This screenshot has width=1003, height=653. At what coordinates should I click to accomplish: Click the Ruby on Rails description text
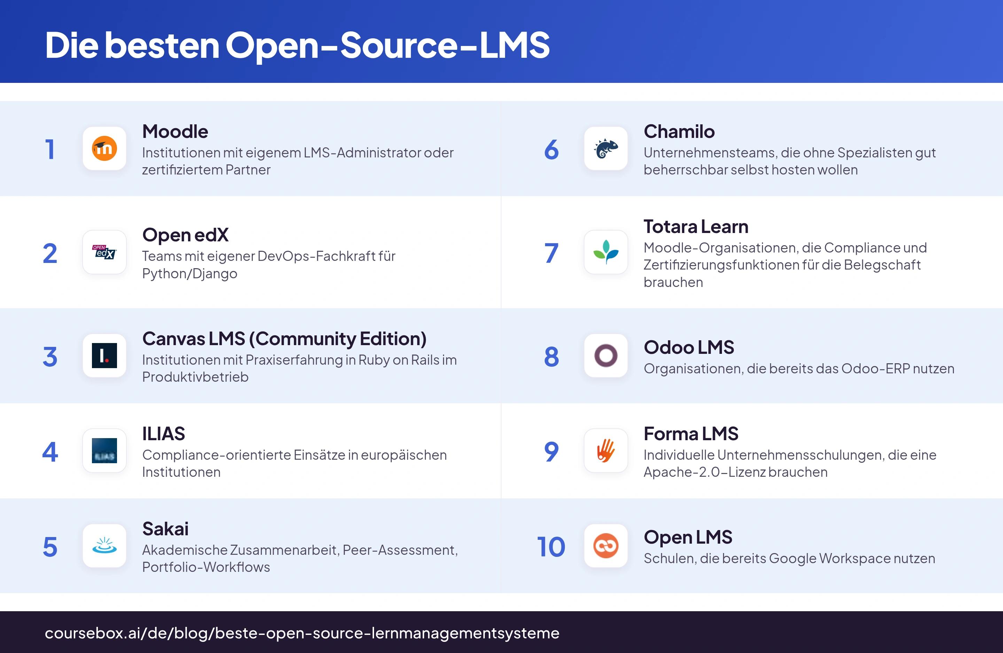pyautogui.click(x=300, y=368)
